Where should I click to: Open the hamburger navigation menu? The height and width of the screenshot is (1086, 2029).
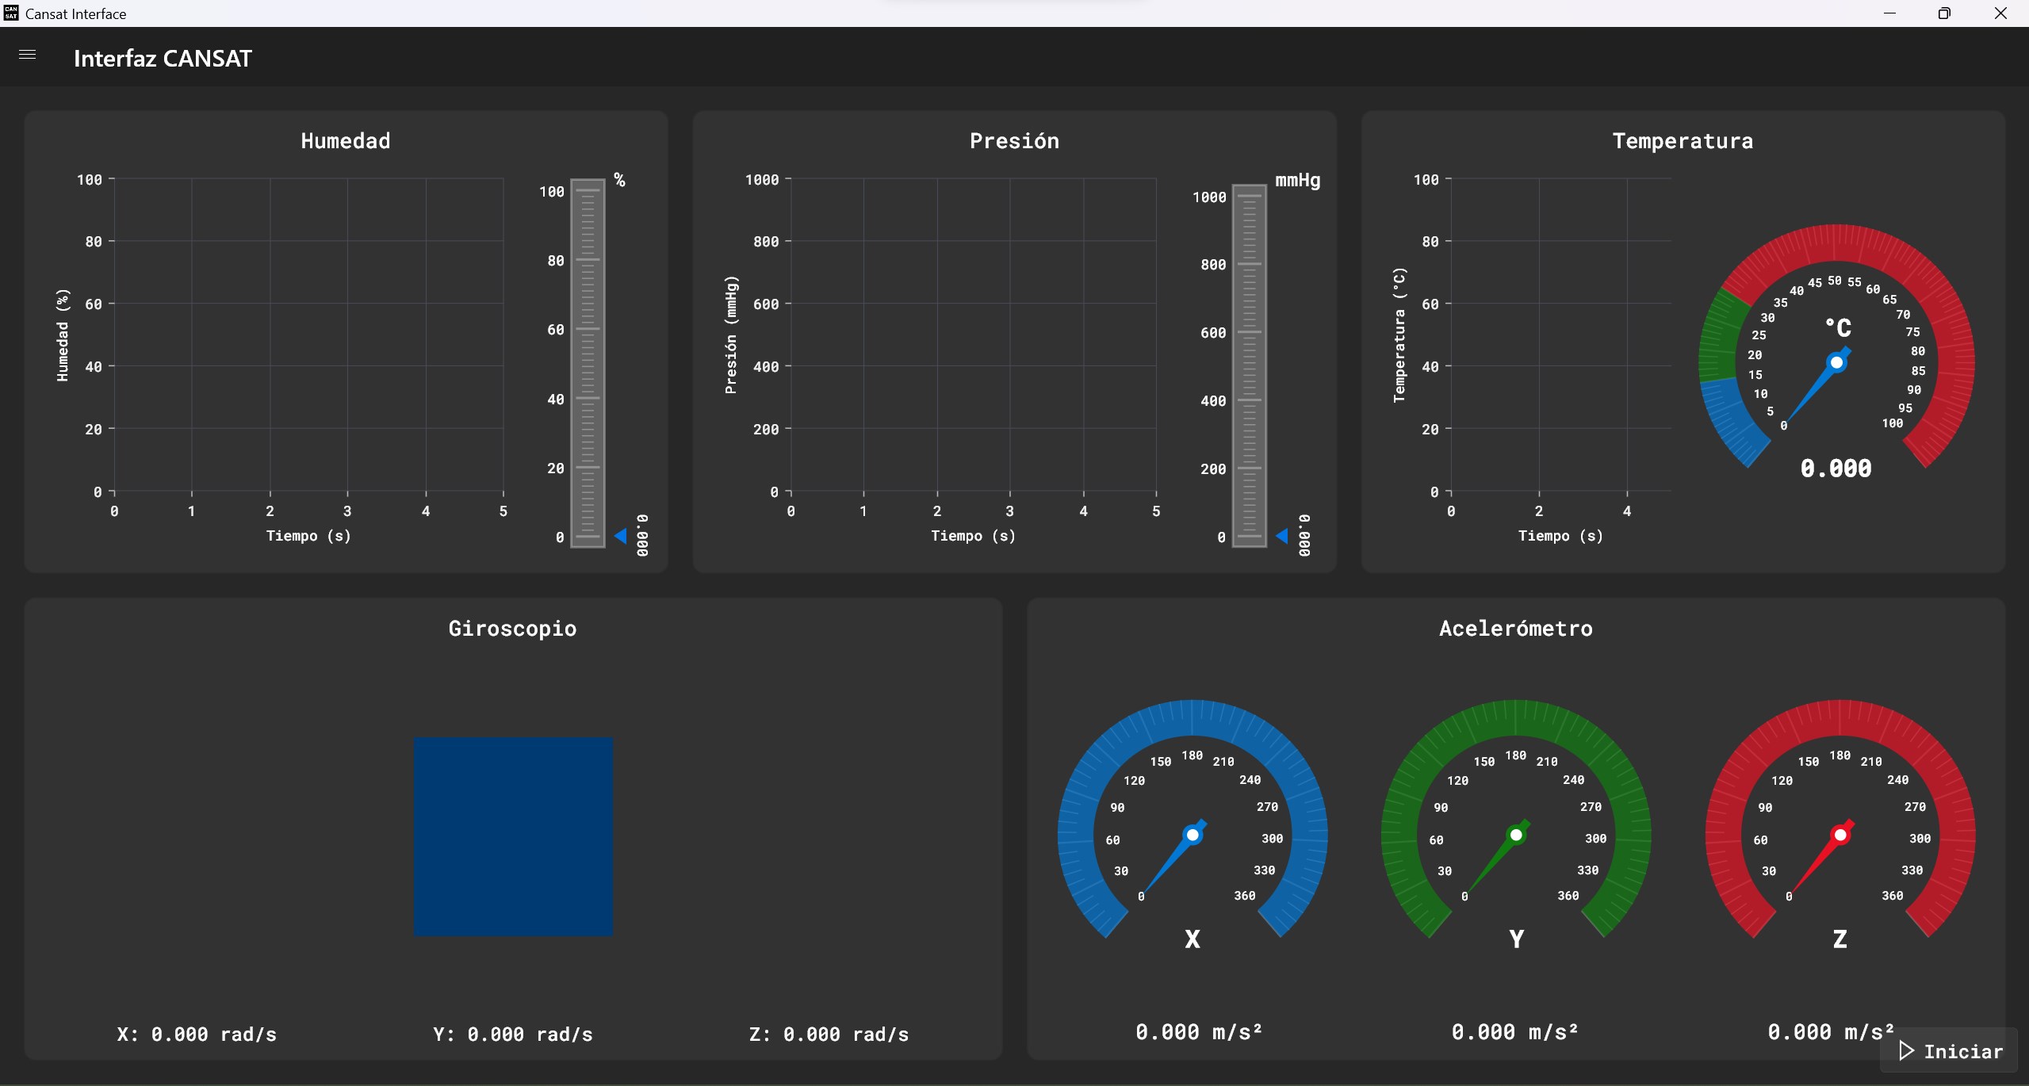(x=27, y=55)
